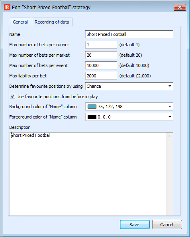Screen dimensions: 190x237
Task: Click inside the Description text area
Action: (x=88, y=174)
